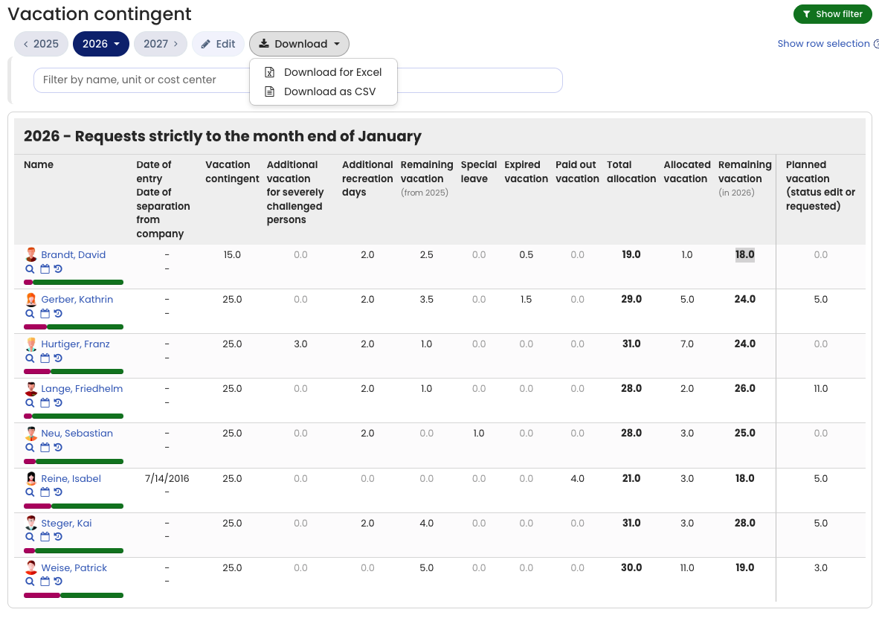Show row selection checkboxes

click(x=823, y=44)
